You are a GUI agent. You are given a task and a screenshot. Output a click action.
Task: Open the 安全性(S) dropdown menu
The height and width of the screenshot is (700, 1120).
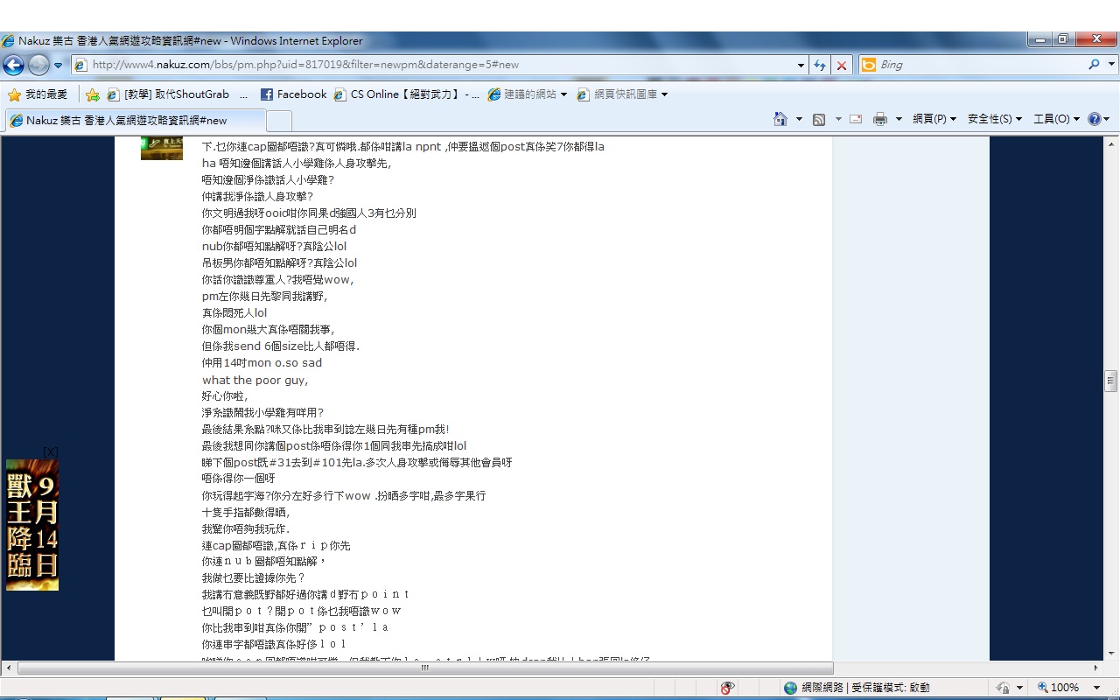click(994, 119)
